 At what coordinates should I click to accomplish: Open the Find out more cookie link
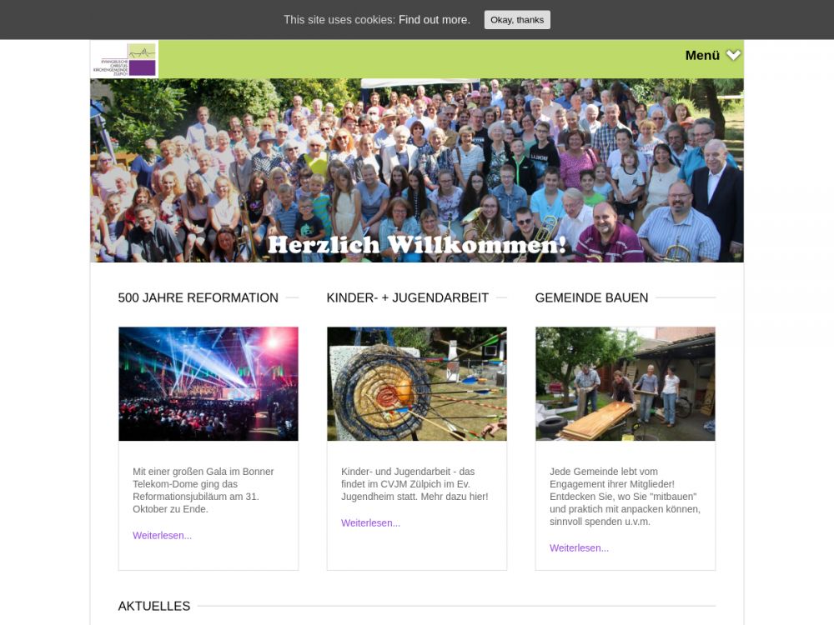coord(434,20)
